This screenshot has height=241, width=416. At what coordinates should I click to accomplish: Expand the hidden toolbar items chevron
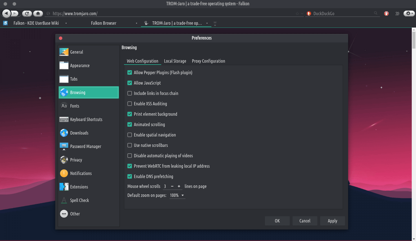[x=397, y=13]
